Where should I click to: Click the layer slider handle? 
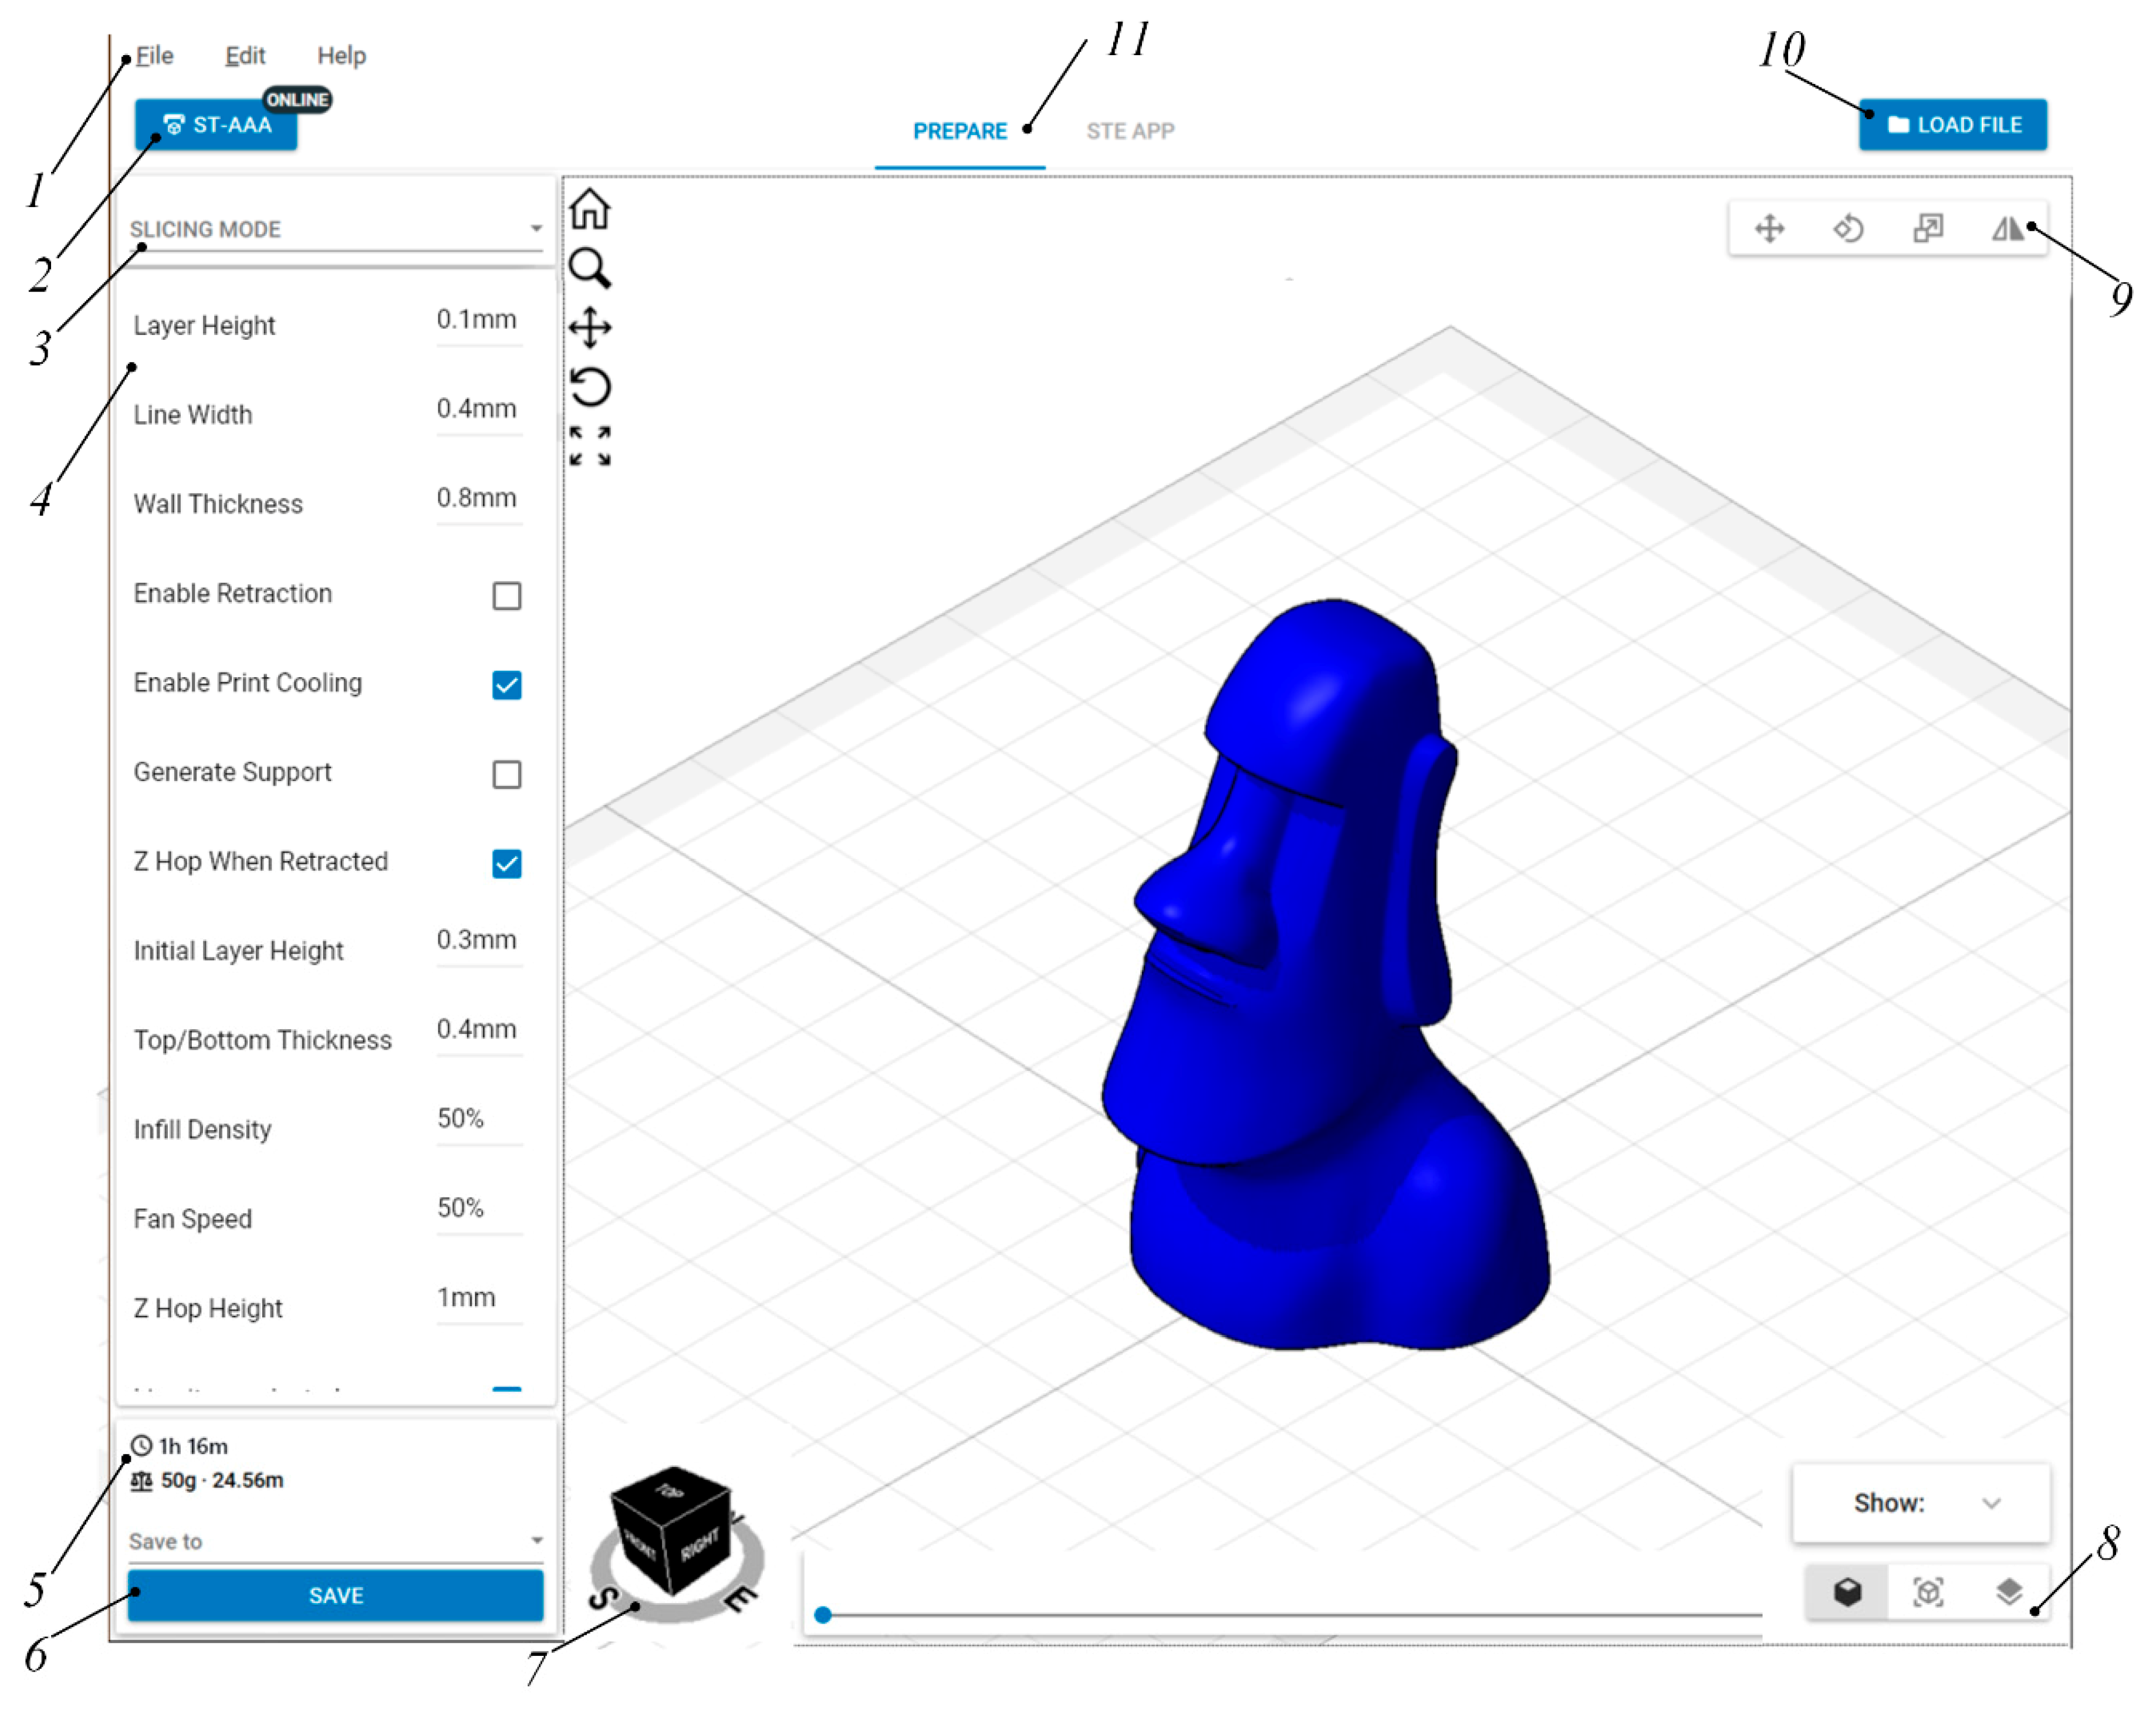822,1614
